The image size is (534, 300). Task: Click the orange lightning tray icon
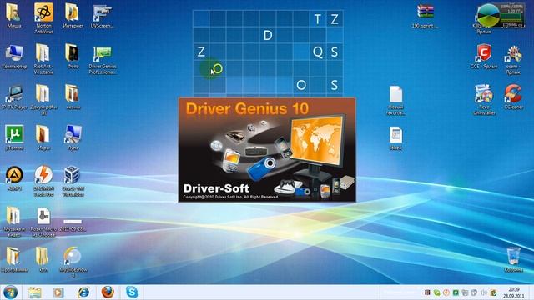[446, 292]
